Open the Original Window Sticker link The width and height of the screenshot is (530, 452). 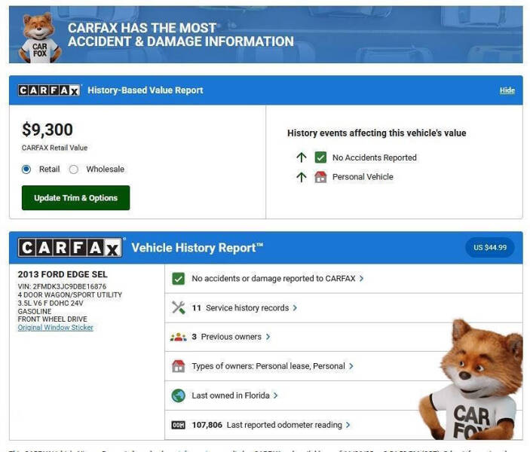tap(56, 328)
